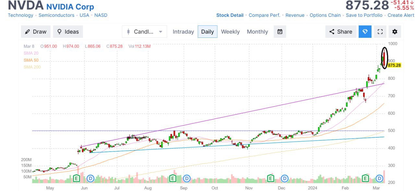
Task: Click the yellow 875.28 price tag
Action: (x=394, y=65)
